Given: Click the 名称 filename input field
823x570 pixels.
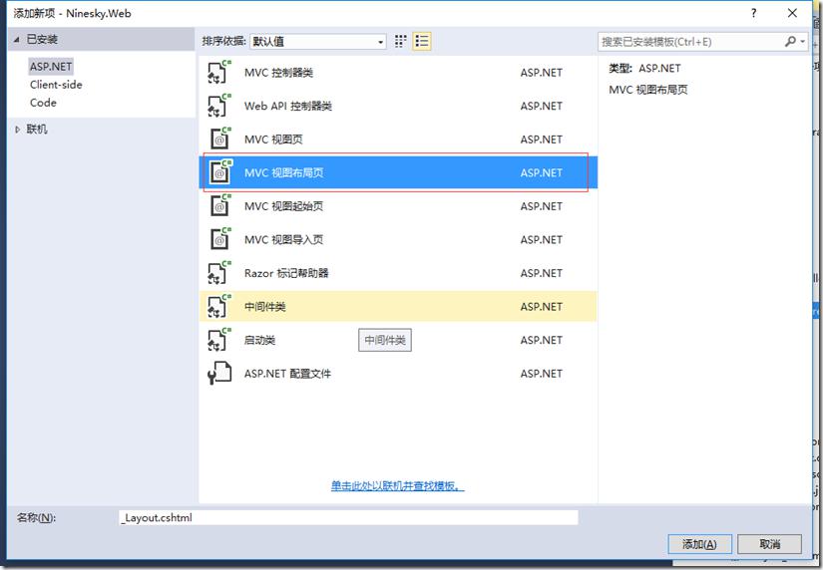Looking at the screenshot, I should pyautogui.click(x=348, y=517).
